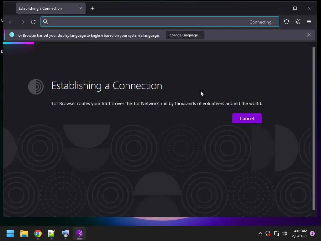Select the Establishing a Connection tab
The width and height of the screenshot is (321, 241).
click(x=51, y=8)
